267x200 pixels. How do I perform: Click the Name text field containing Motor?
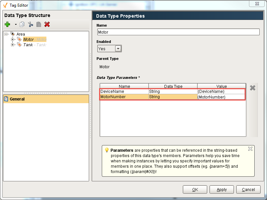coord(178,32)
